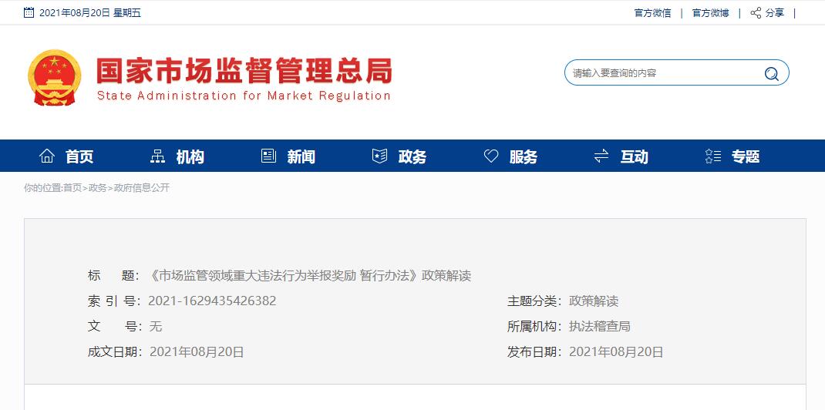Open the 官方微信 link
This screenshot has height=410, width=825.
click(x=652, y=13)
